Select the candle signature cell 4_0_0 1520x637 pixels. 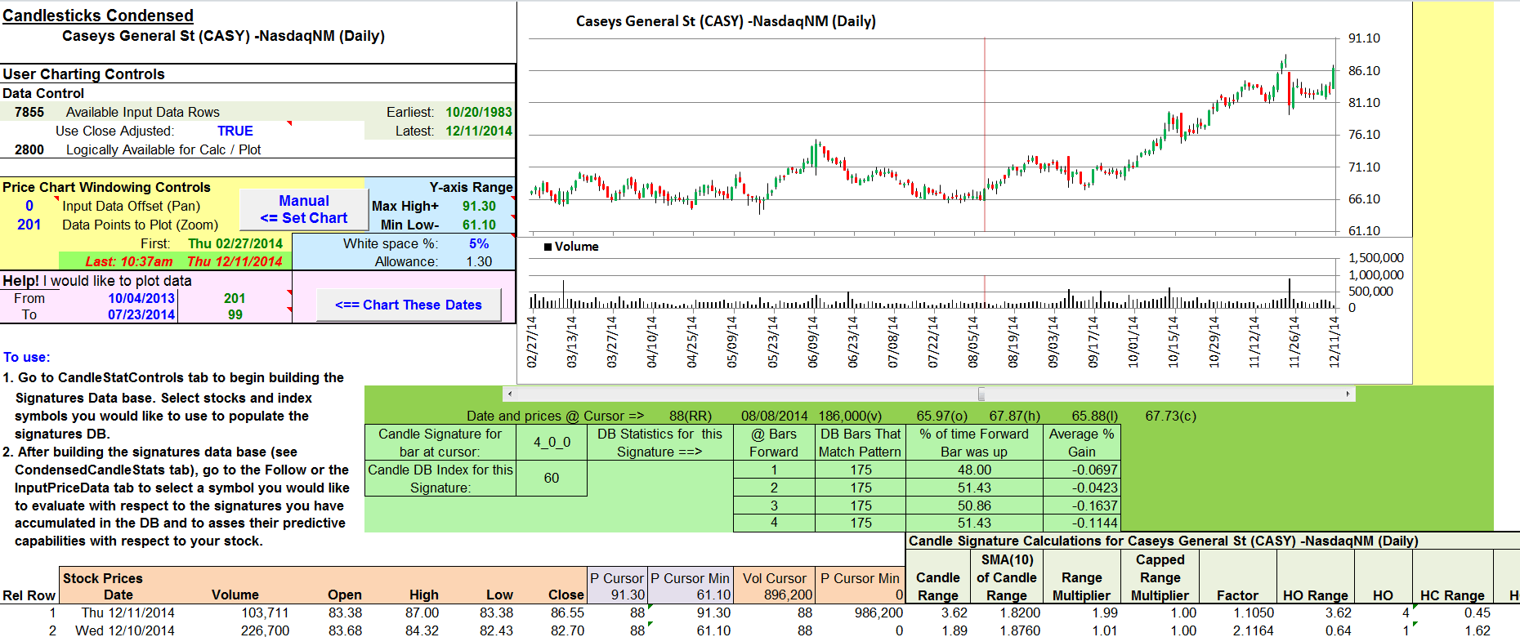click(552, 442)
